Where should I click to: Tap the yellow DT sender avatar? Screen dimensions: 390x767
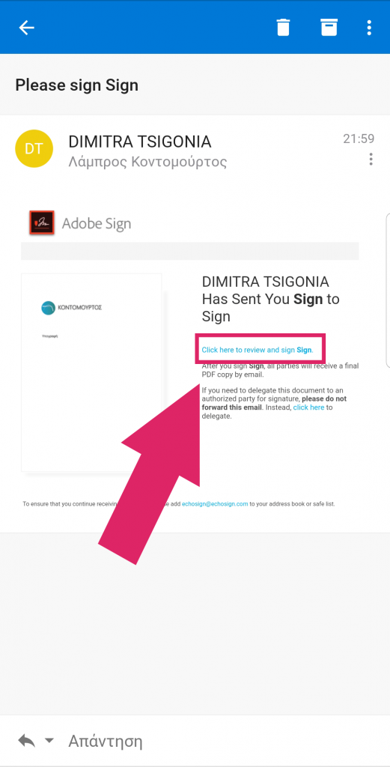(33, 149)
